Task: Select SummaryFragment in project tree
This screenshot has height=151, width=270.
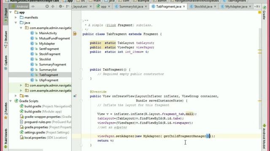Action: (x=52, y=65)
